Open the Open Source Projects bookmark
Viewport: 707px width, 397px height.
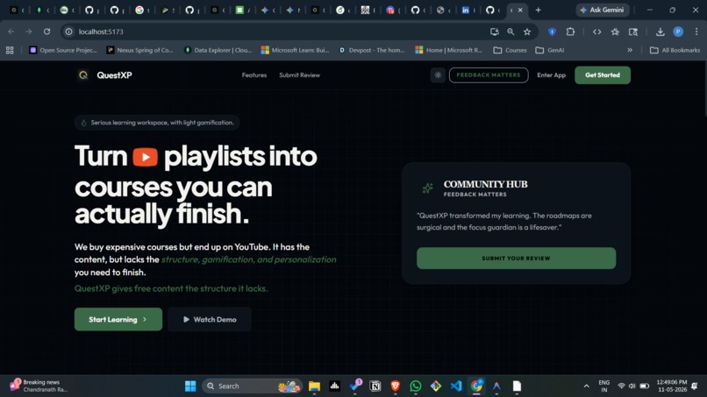point(63,50)
